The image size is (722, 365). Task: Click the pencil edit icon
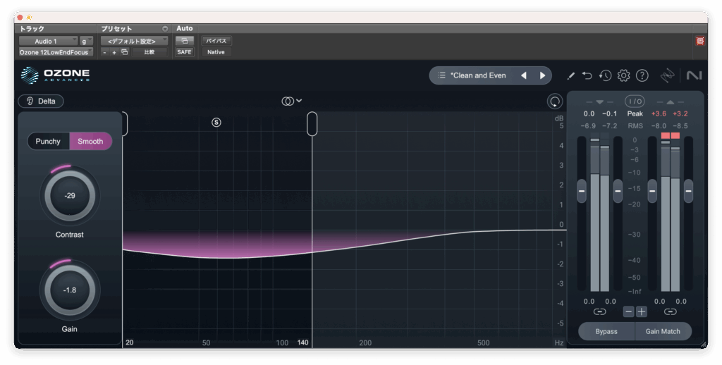pyautogui.click(x=570, y=75)
